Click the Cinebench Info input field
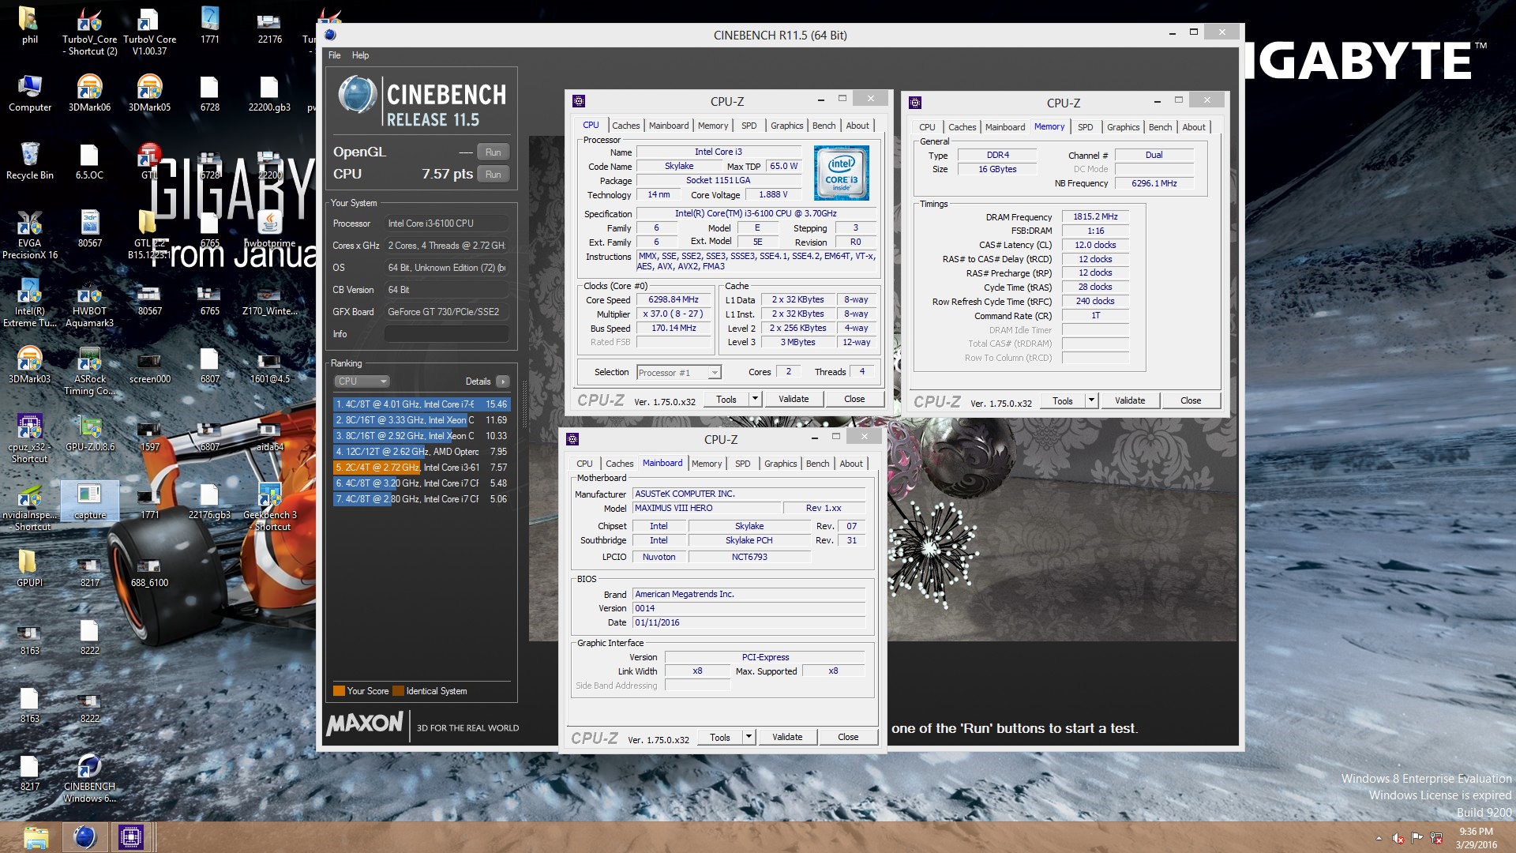The width and height of the screenshot is (1516, 853). [446, 334]
